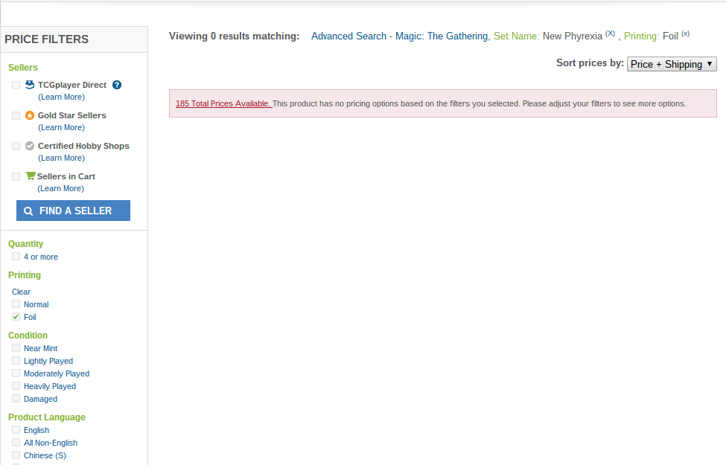Remove the Foil printing filter (x)
This screenshot has width=726, height=465.
click(685, 33)
